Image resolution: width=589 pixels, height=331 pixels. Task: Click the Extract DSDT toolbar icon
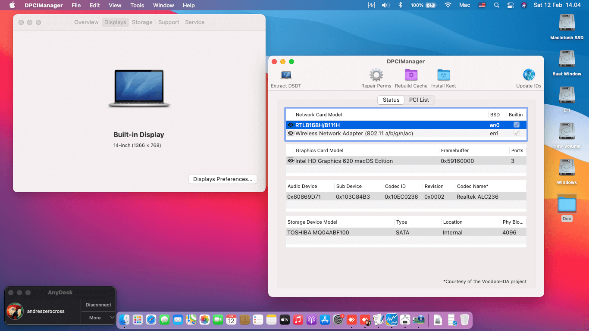[x=286, y=75]
